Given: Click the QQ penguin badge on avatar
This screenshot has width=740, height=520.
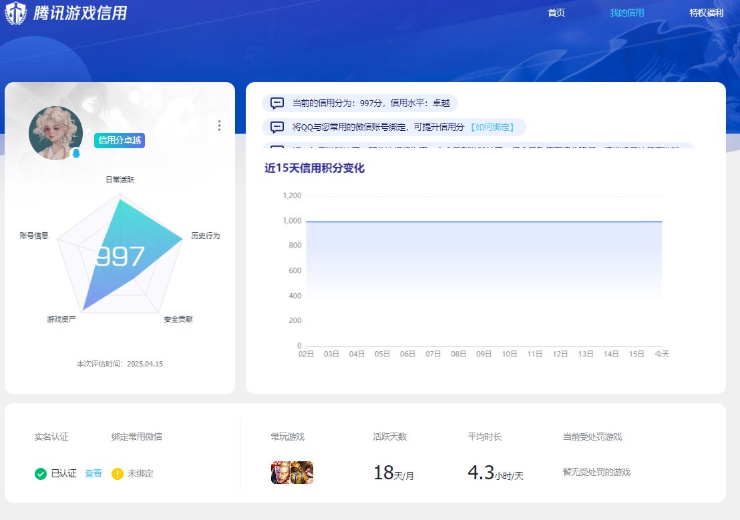Looking at the screenshot, I should coord(76,153).
